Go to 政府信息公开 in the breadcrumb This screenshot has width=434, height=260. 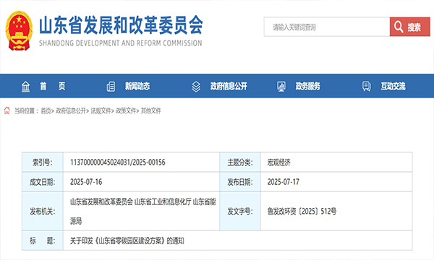(x=71, y=110)
